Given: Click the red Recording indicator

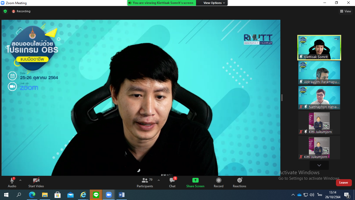Looking at the screenshot, I should coord(21,11).
